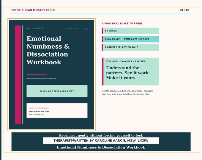Screen dimensions: 202x160
Task: Click the '01 / 10' page counter
Action: point(184,10)
